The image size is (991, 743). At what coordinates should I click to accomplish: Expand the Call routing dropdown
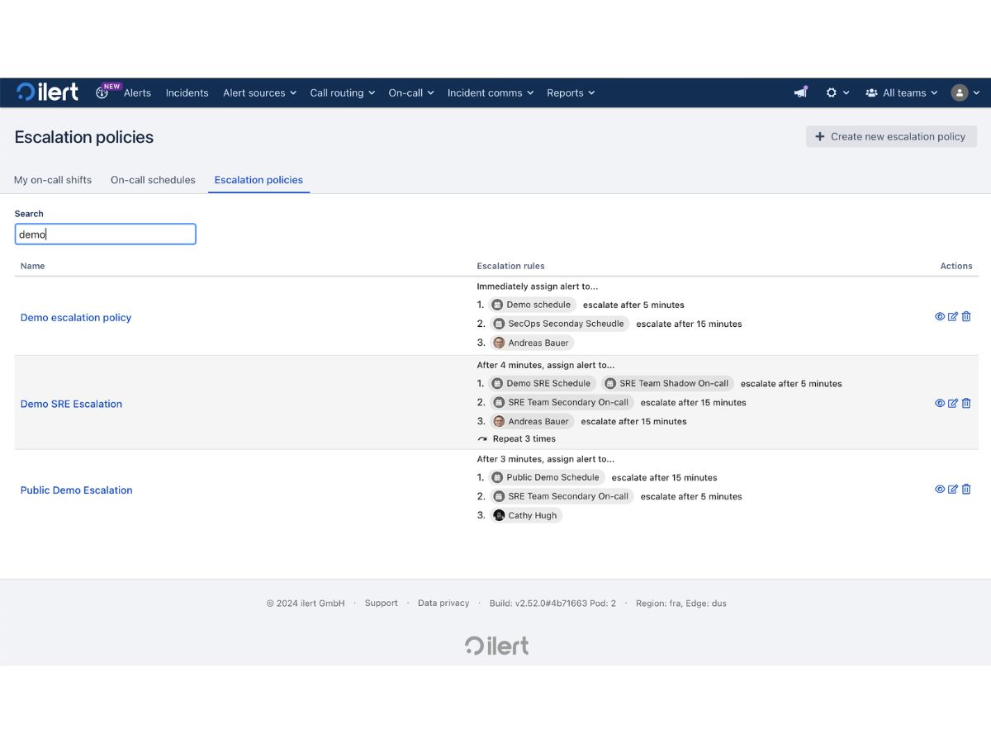click(343, 92)
